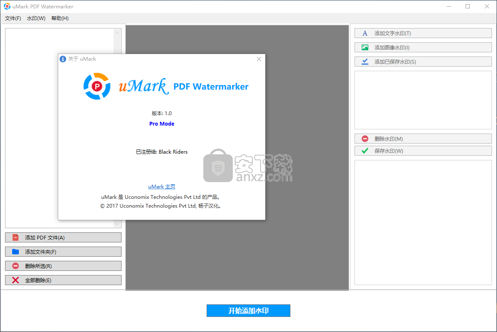Click the blue checkmark saved watermark icon
The height and width of the screenshot is (332, 497).
[x=365, y=62]
